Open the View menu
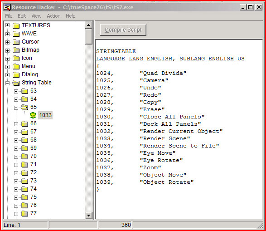Viewport: 266px width, 231px height. point(36,16)
